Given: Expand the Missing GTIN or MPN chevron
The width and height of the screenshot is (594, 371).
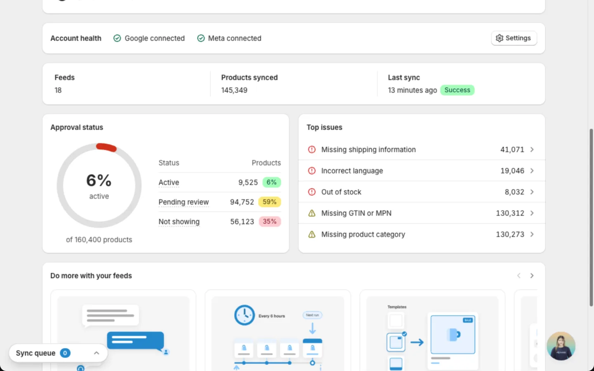Looking at the screenshot, I should point(532,213).
